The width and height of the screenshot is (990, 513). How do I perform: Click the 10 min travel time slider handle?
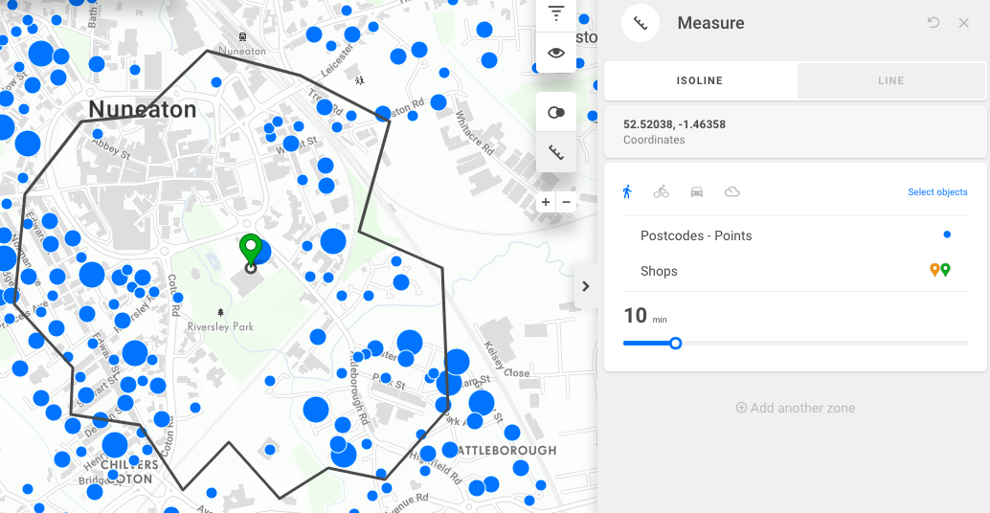click(x=676, y=343)
